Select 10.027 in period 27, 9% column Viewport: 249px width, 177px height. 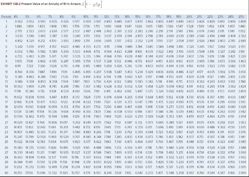coord(76,153)
